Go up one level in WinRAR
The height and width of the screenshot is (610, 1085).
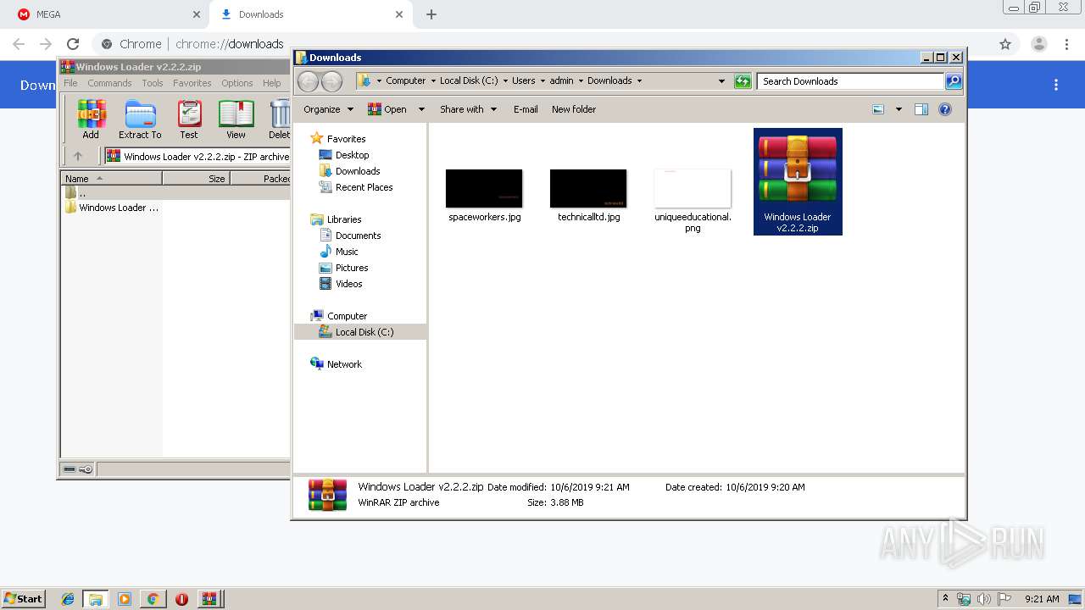[x=78, y=156]
